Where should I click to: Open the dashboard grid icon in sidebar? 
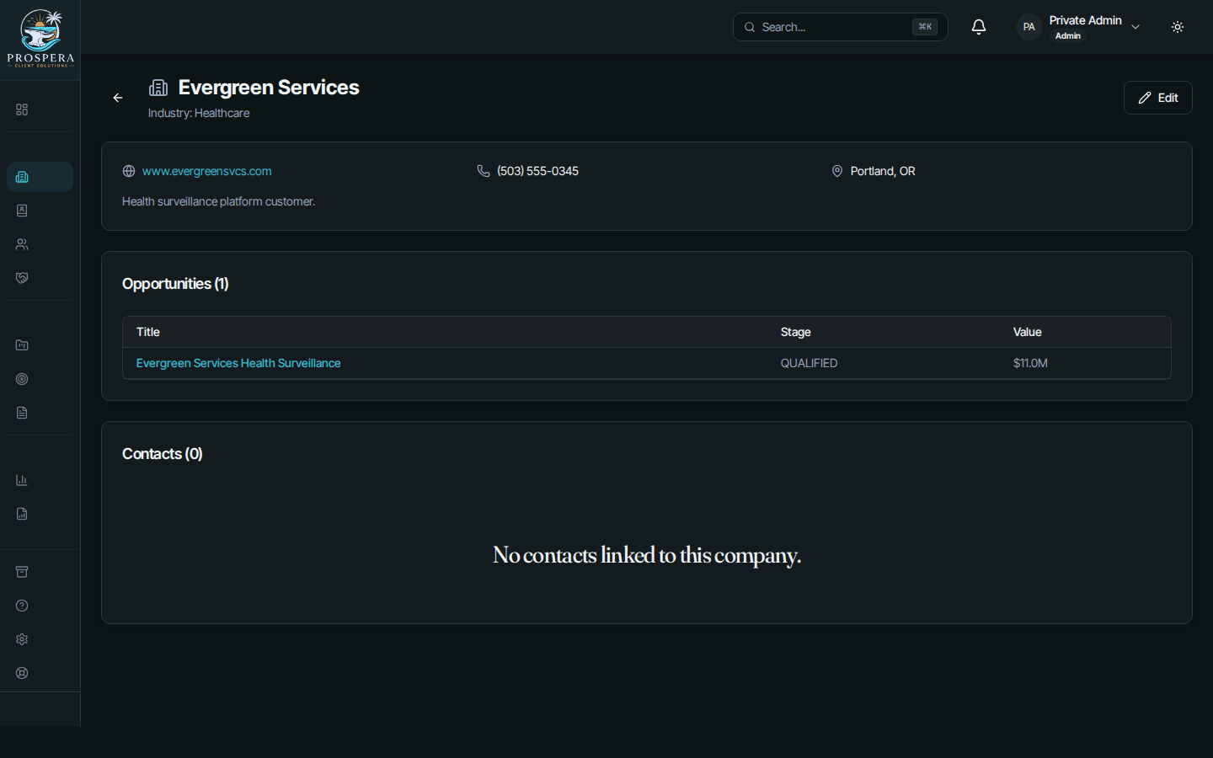click(x=22, y=109)
